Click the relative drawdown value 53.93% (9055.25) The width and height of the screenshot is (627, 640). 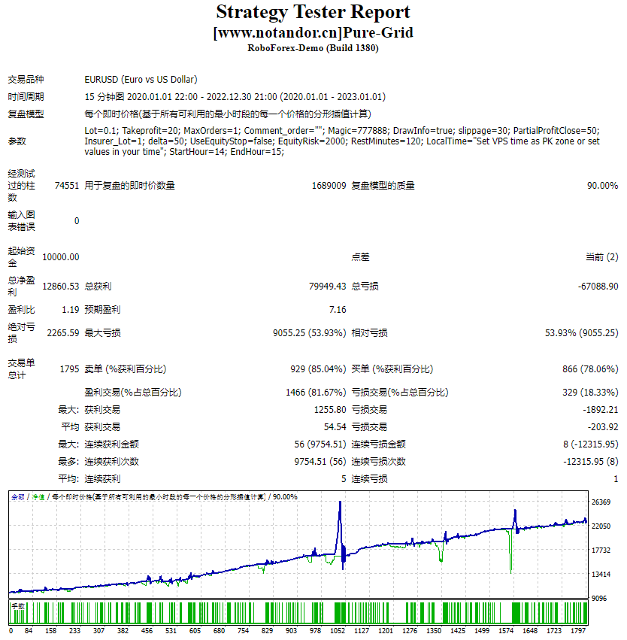[x=581, y=333]
